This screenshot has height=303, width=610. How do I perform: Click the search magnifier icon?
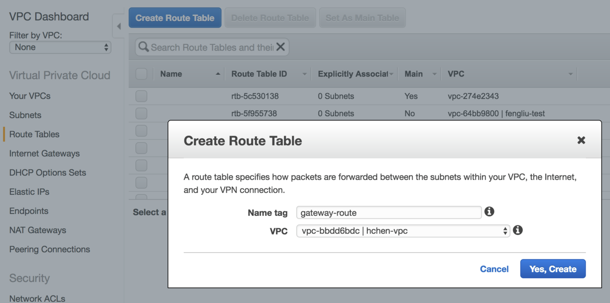[144, 47]
